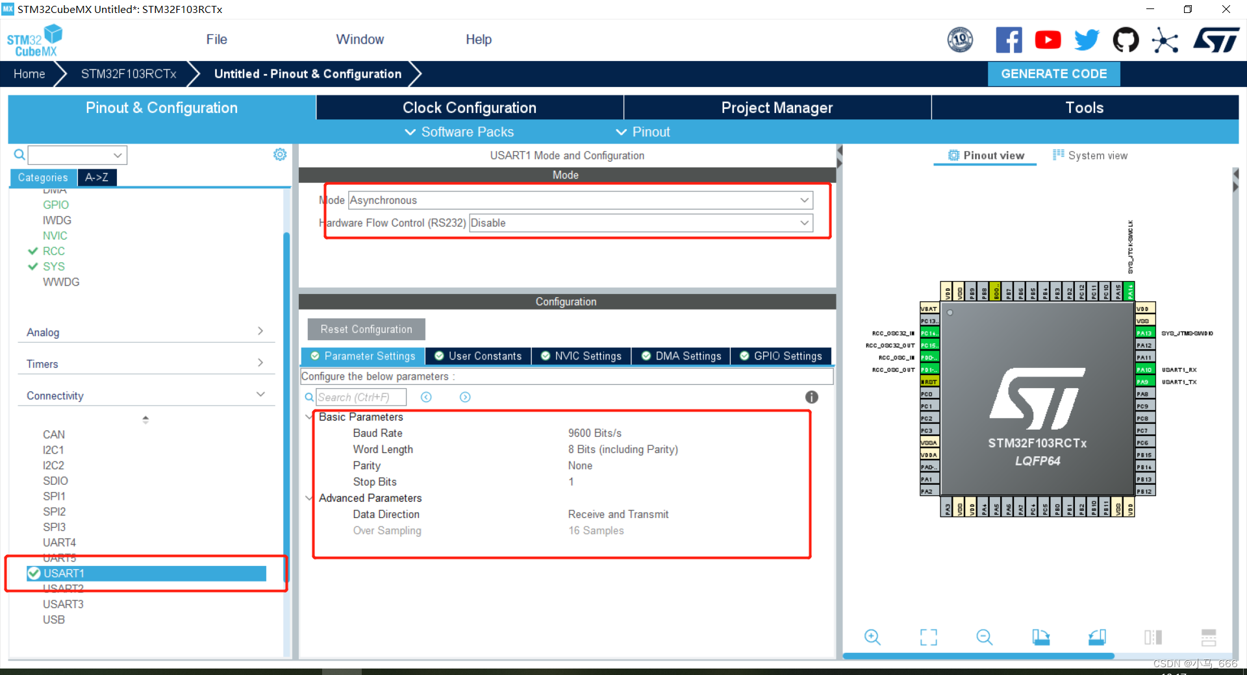Image resolution: width=1247 pixels, height=675 pixels.
Task: Click the parameter search magnifier icon
Action: (309, 397)
